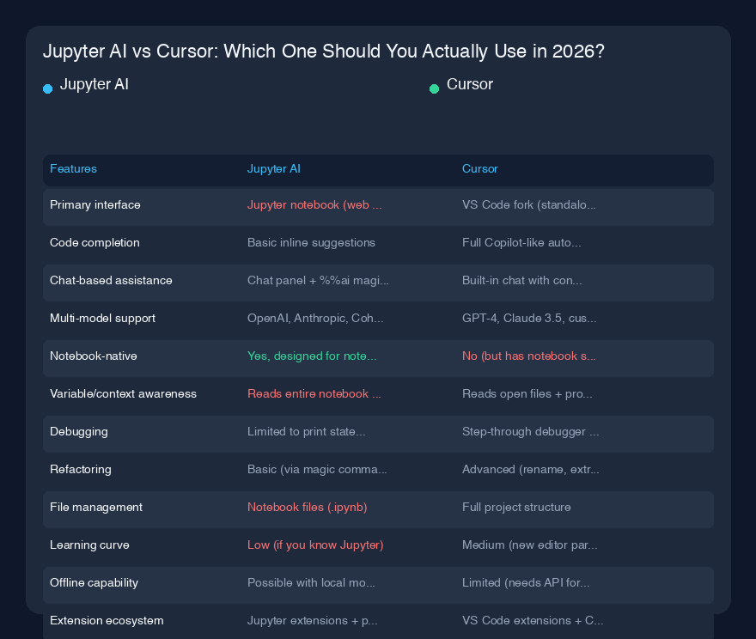Click 'VS Code fork (standalo...' cell

click(x=529, y=204)
